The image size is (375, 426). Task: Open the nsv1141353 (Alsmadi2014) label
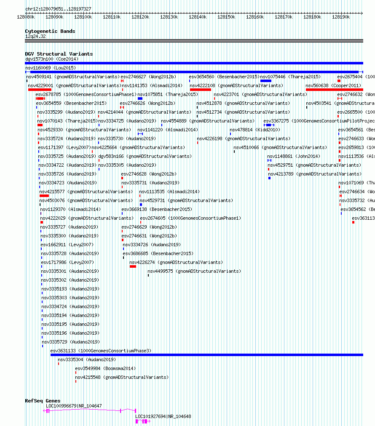click(x=152, y=85)
